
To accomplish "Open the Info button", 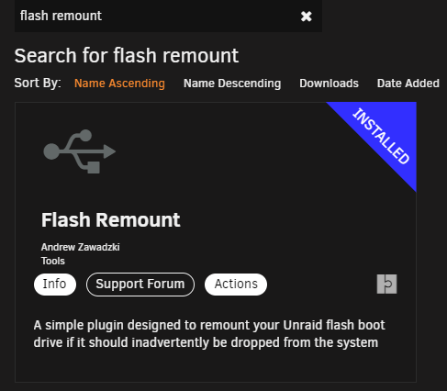I will 55,285.
